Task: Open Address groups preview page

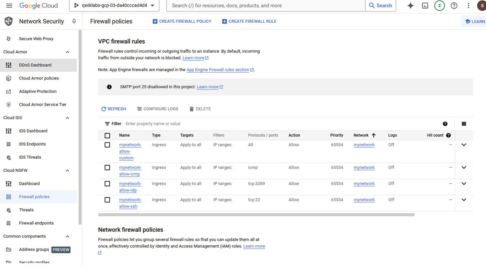Action: 38,249
